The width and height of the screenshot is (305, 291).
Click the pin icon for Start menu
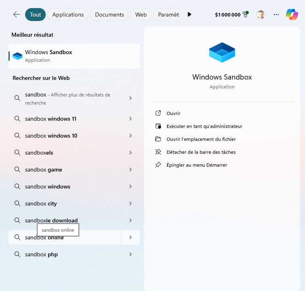[x=158, y=165]
